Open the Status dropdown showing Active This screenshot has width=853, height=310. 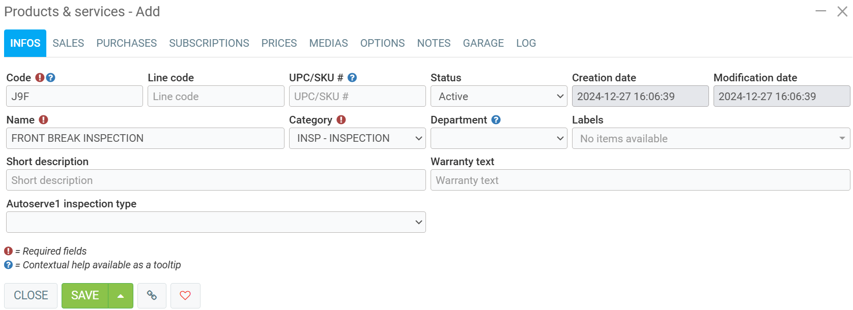[x=498, y=96]
